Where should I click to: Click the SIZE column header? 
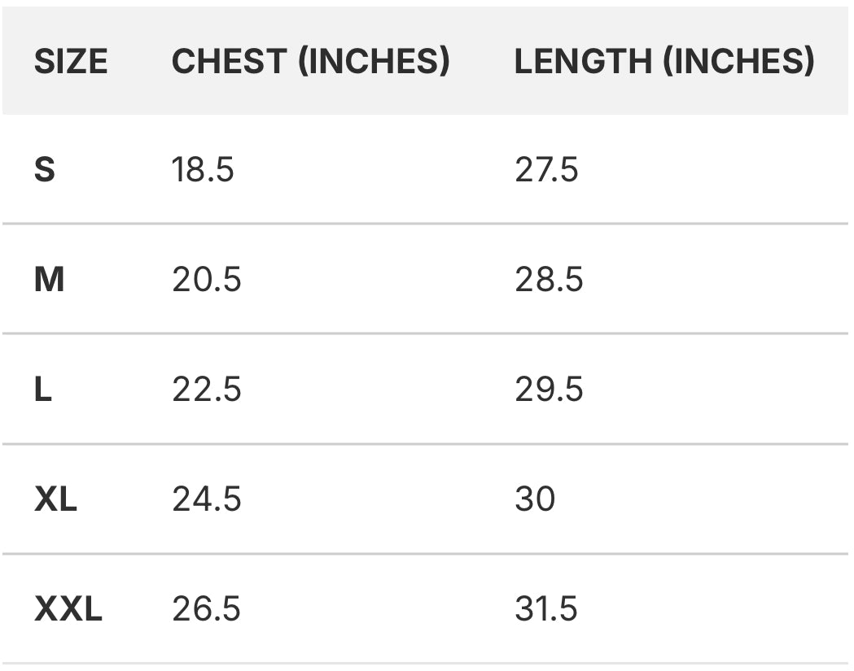[71, 60]
